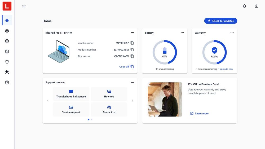Viewport: 265px width, 149px height.
Task: Open the help question mark icon
Action: pos(7,82)
